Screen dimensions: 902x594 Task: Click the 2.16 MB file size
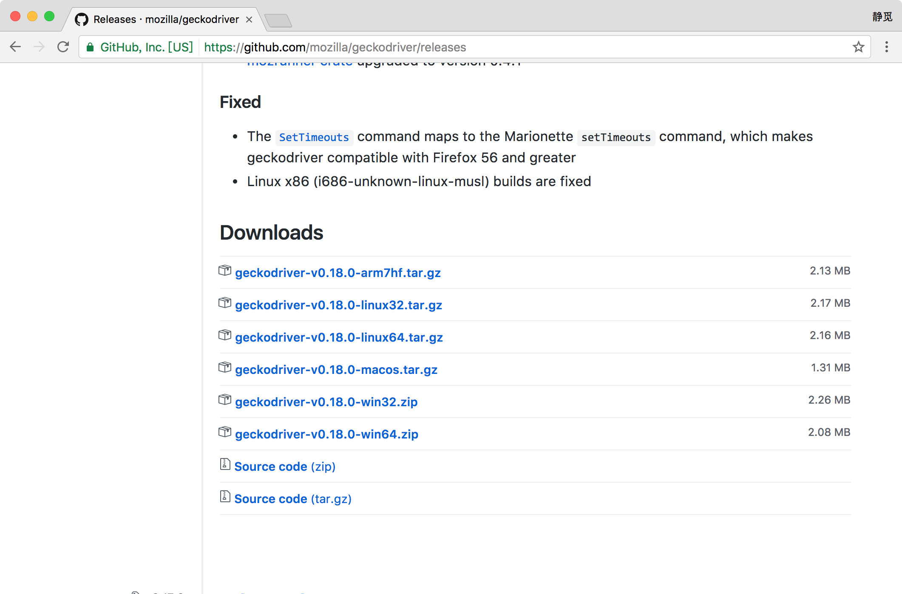pos(830,335)
